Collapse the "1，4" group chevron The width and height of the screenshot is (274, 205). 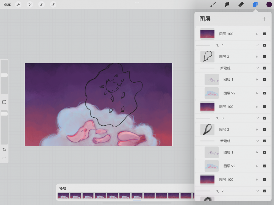[257, 45]
